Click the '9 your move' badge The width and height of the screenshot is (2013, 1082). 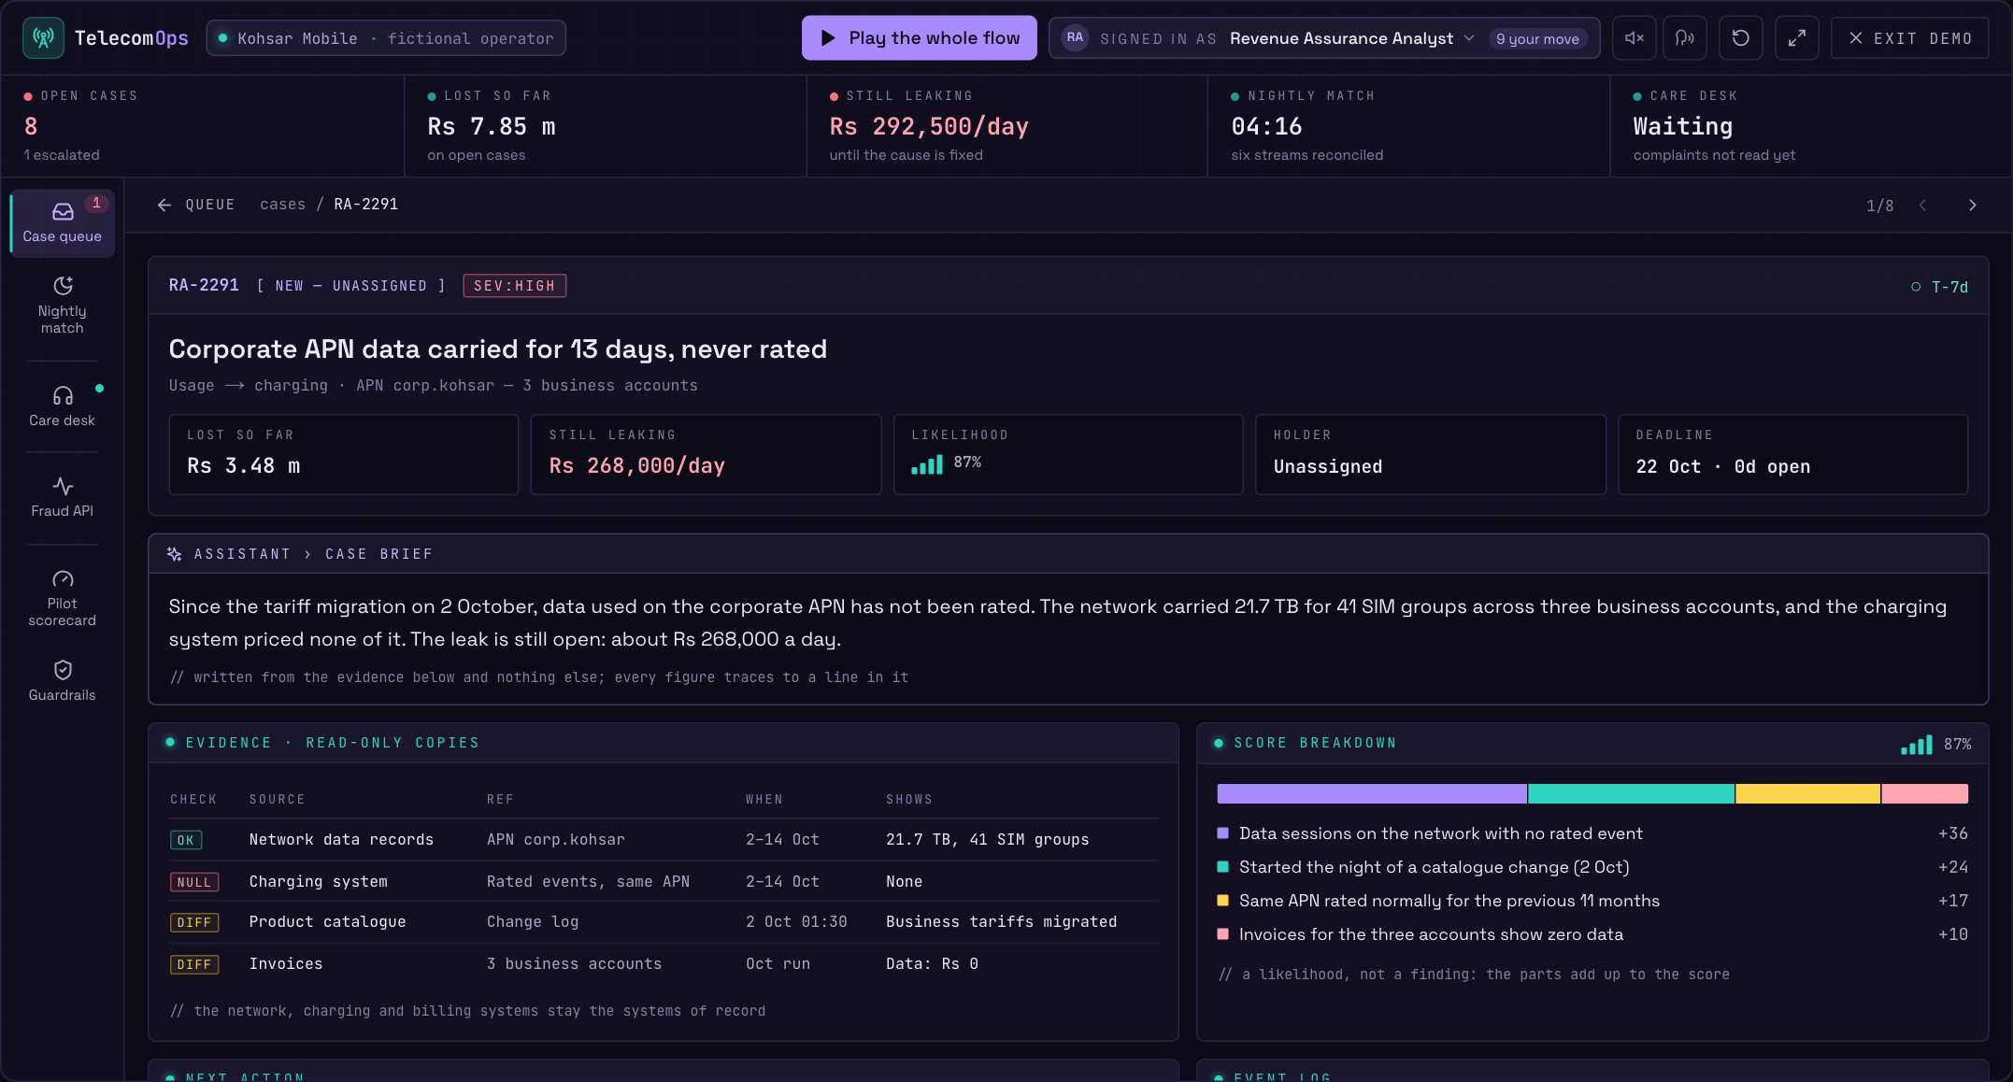1537,38
